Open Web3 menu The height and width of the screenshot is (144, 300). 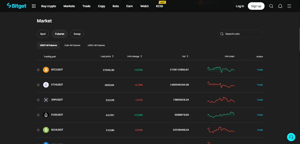[144, 6]
